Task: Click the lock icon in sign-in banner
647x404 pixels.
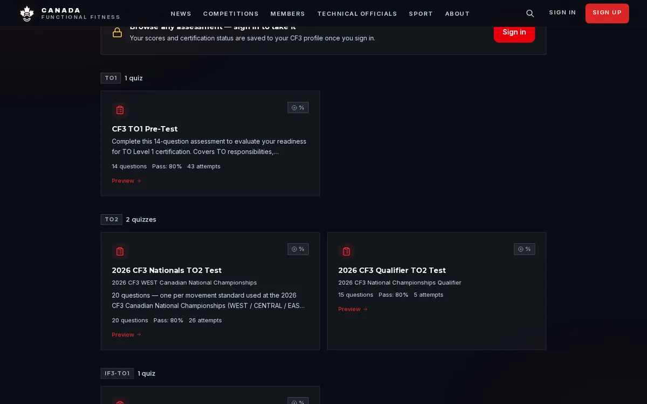Action: click(117, 32)
